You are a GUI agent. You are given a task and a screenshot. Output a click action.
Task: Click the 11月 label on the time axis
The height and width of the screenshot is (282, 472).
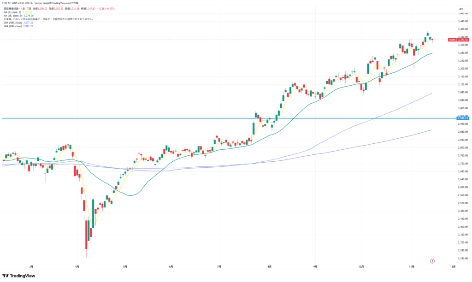coord(412,266)
